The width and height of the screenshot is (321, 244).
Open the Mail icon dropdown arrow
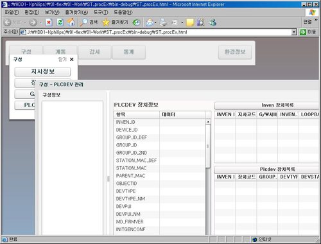tap(155, 22)
